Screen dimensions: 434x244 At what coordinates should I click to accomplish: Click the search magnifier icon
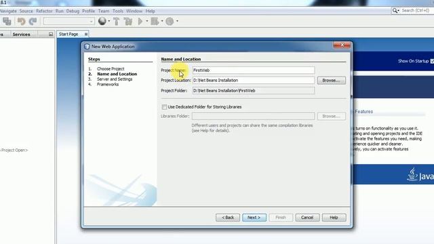[395, 11]
